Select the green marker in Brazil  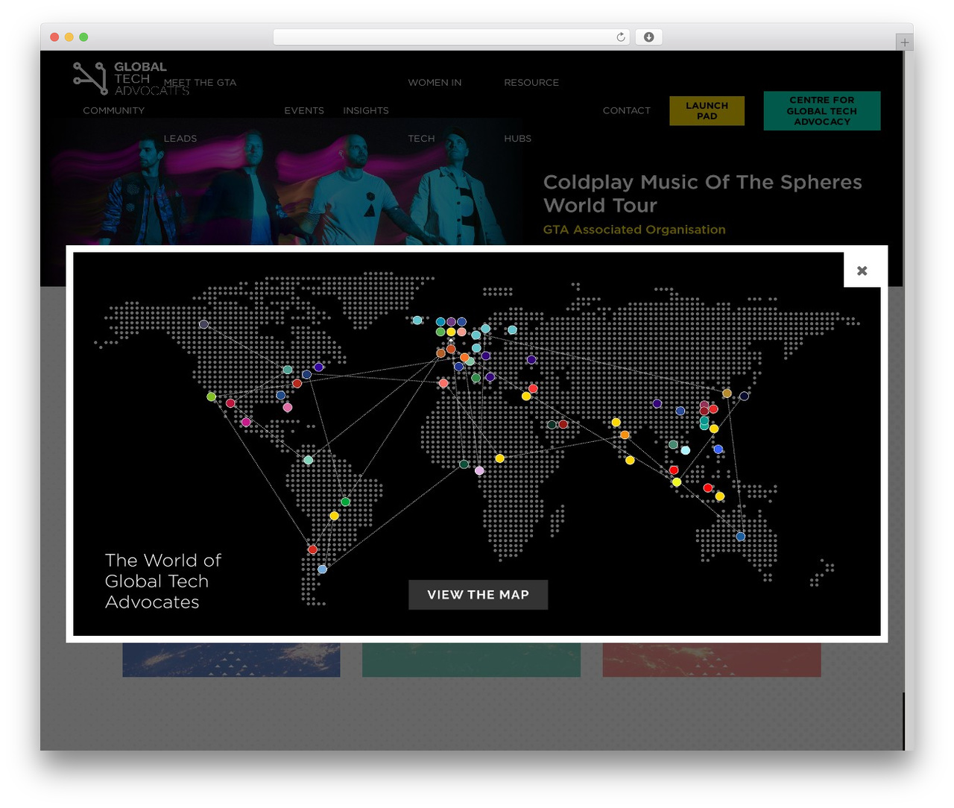pos(345,502)
